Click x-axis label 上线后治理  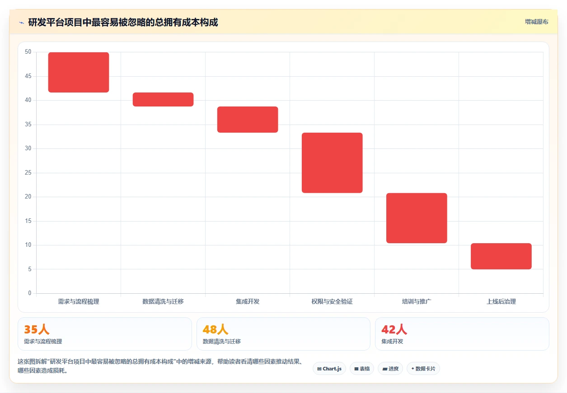pyautogui.click(x=501, y=301)
